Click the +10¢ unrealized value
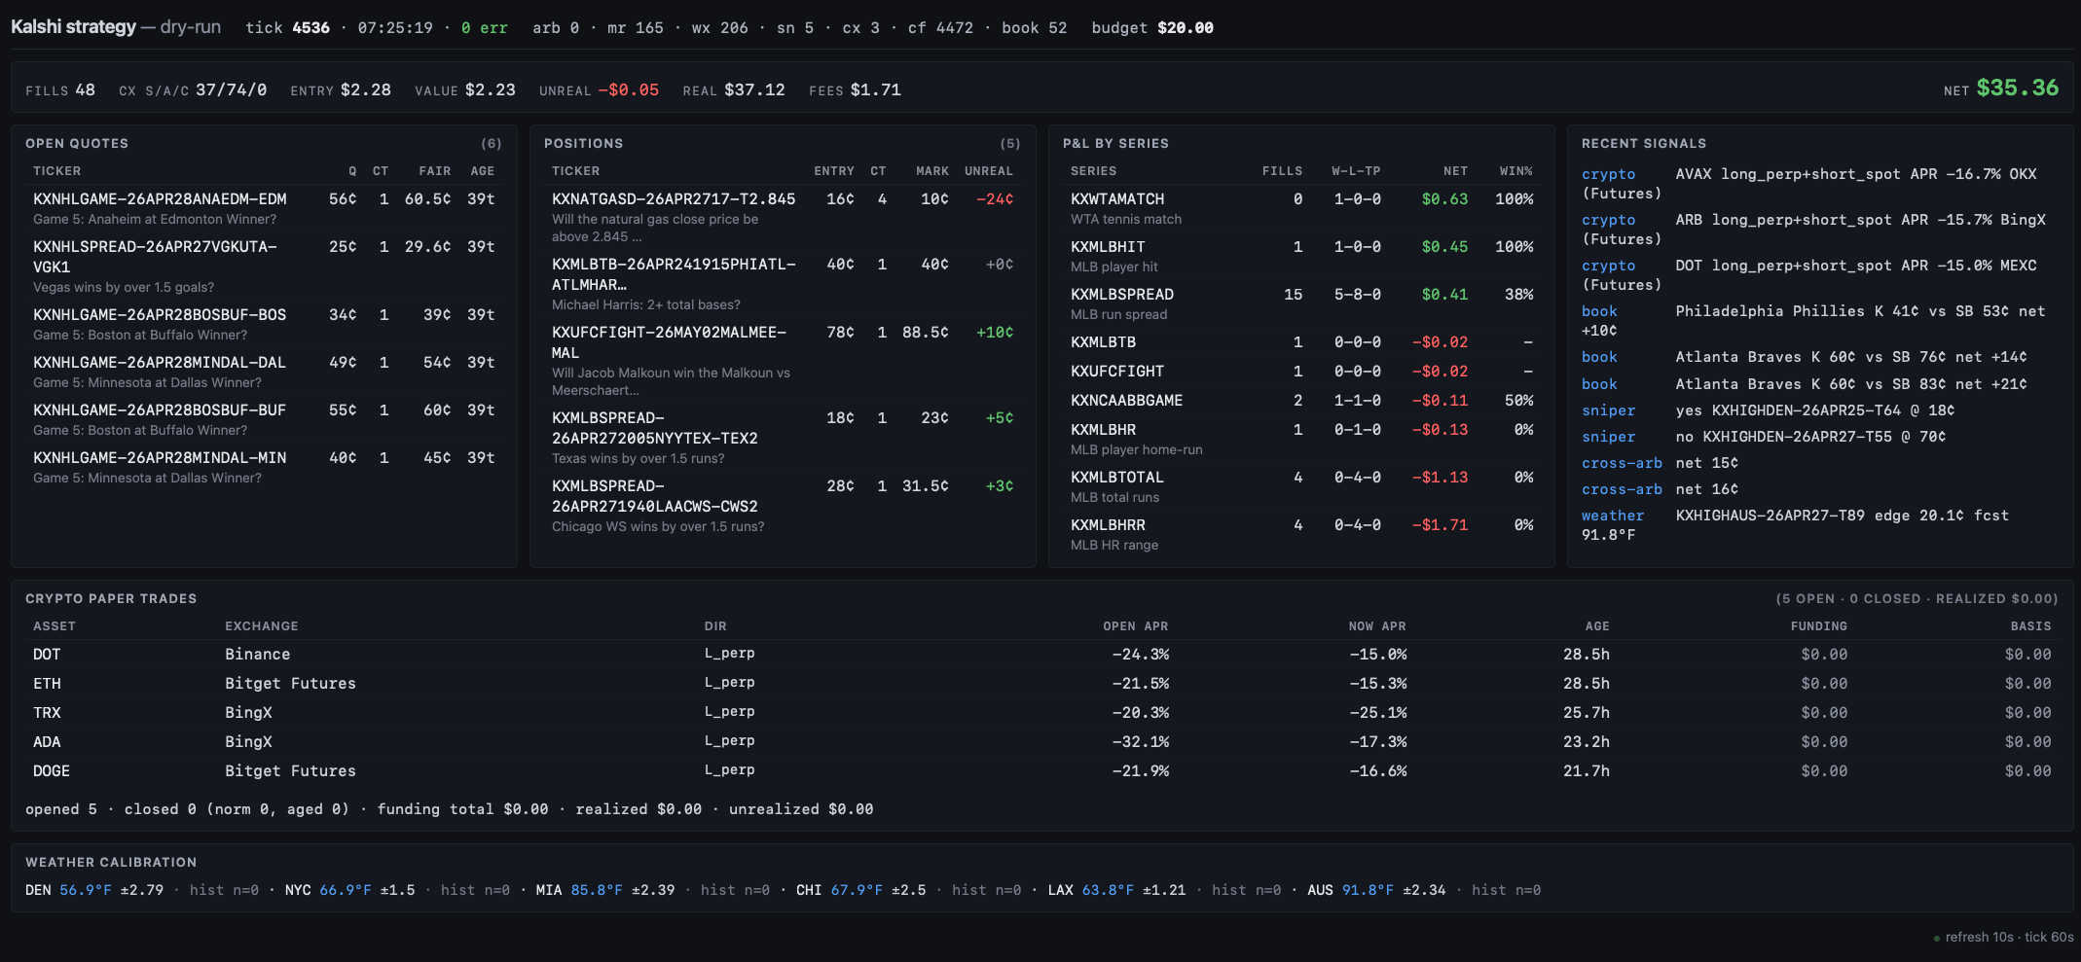The height and width of the screenshot is (962, 2081). click(x=995, y=332)
